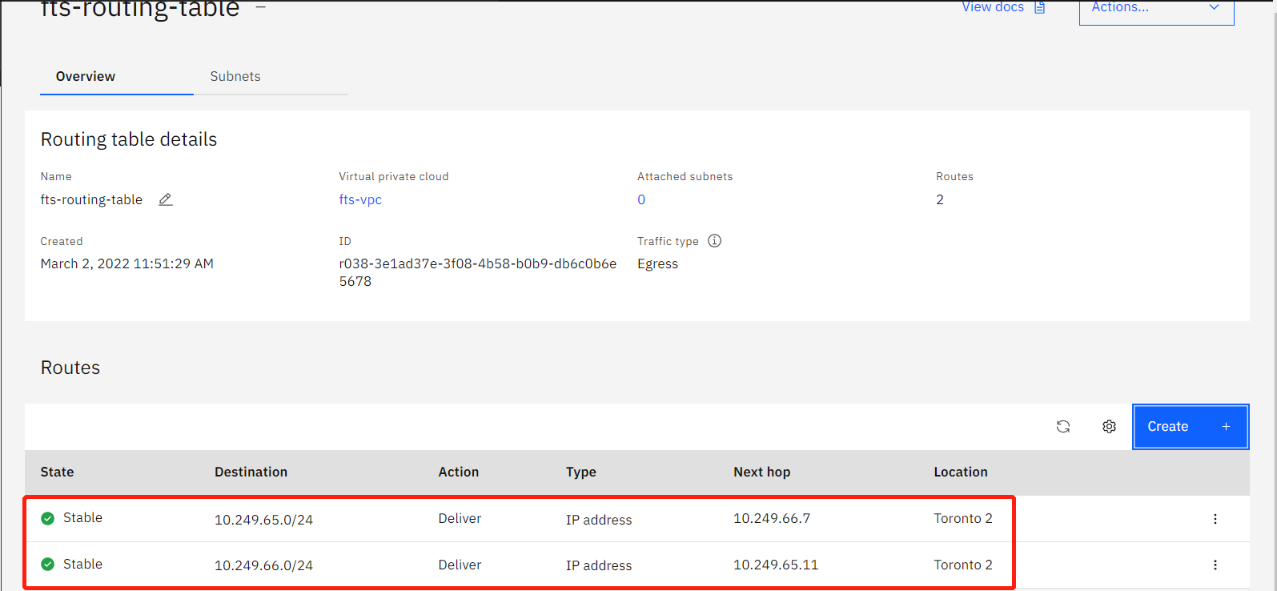Refresh the routes table
This screenshot has height=591, width=1277.
point(1063,427)
